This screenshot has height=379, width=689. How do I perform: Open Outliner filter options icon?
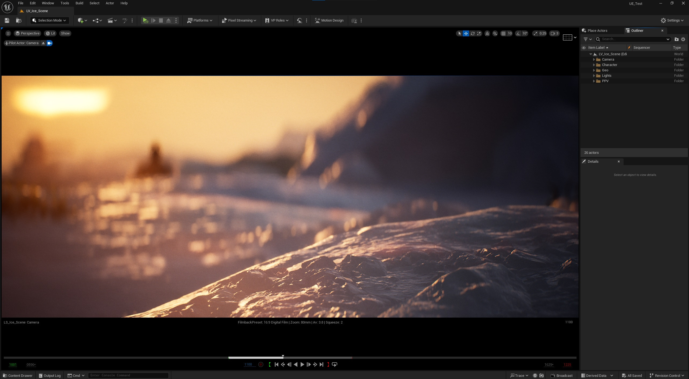click(x=588, y=39)
